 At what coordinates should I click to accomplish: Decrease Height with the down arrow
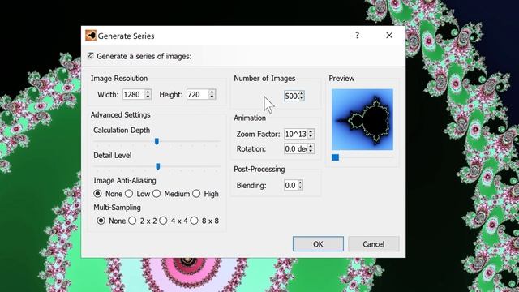coord(212,97)
